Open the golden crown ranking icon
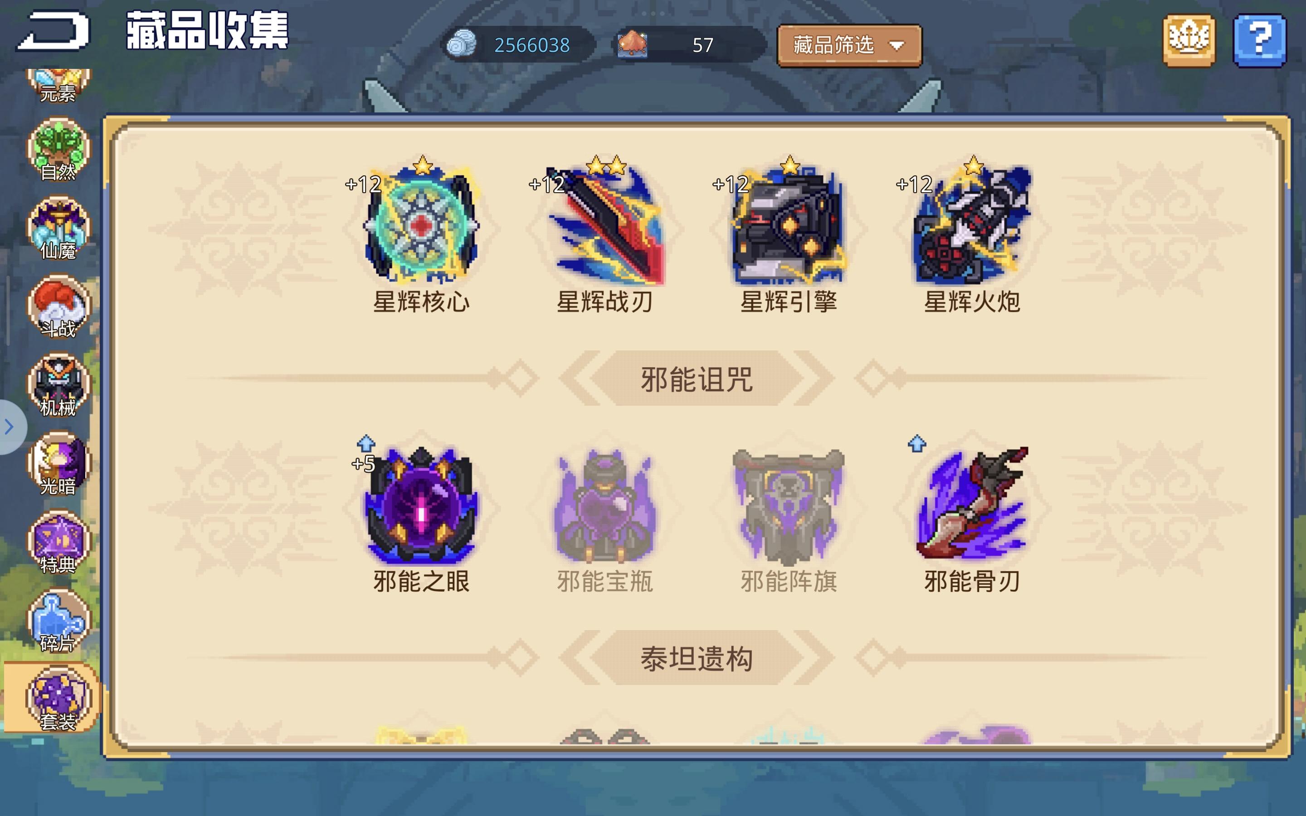This screenshot has height=816, width=1306. click(1189, 40)
